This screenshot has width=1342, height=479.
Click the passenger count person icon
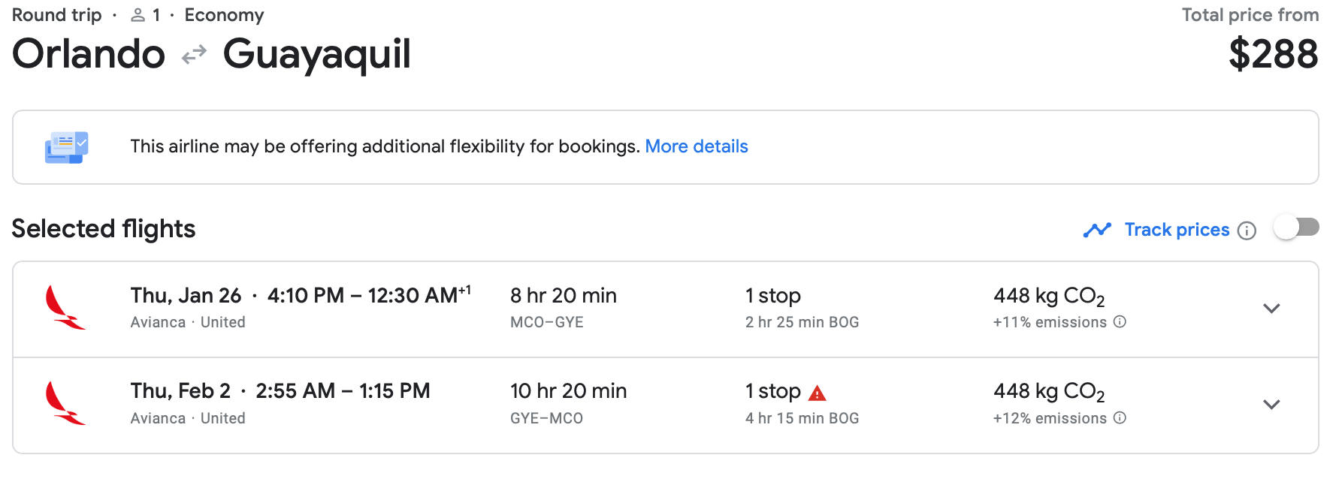[x=138, y=15]
